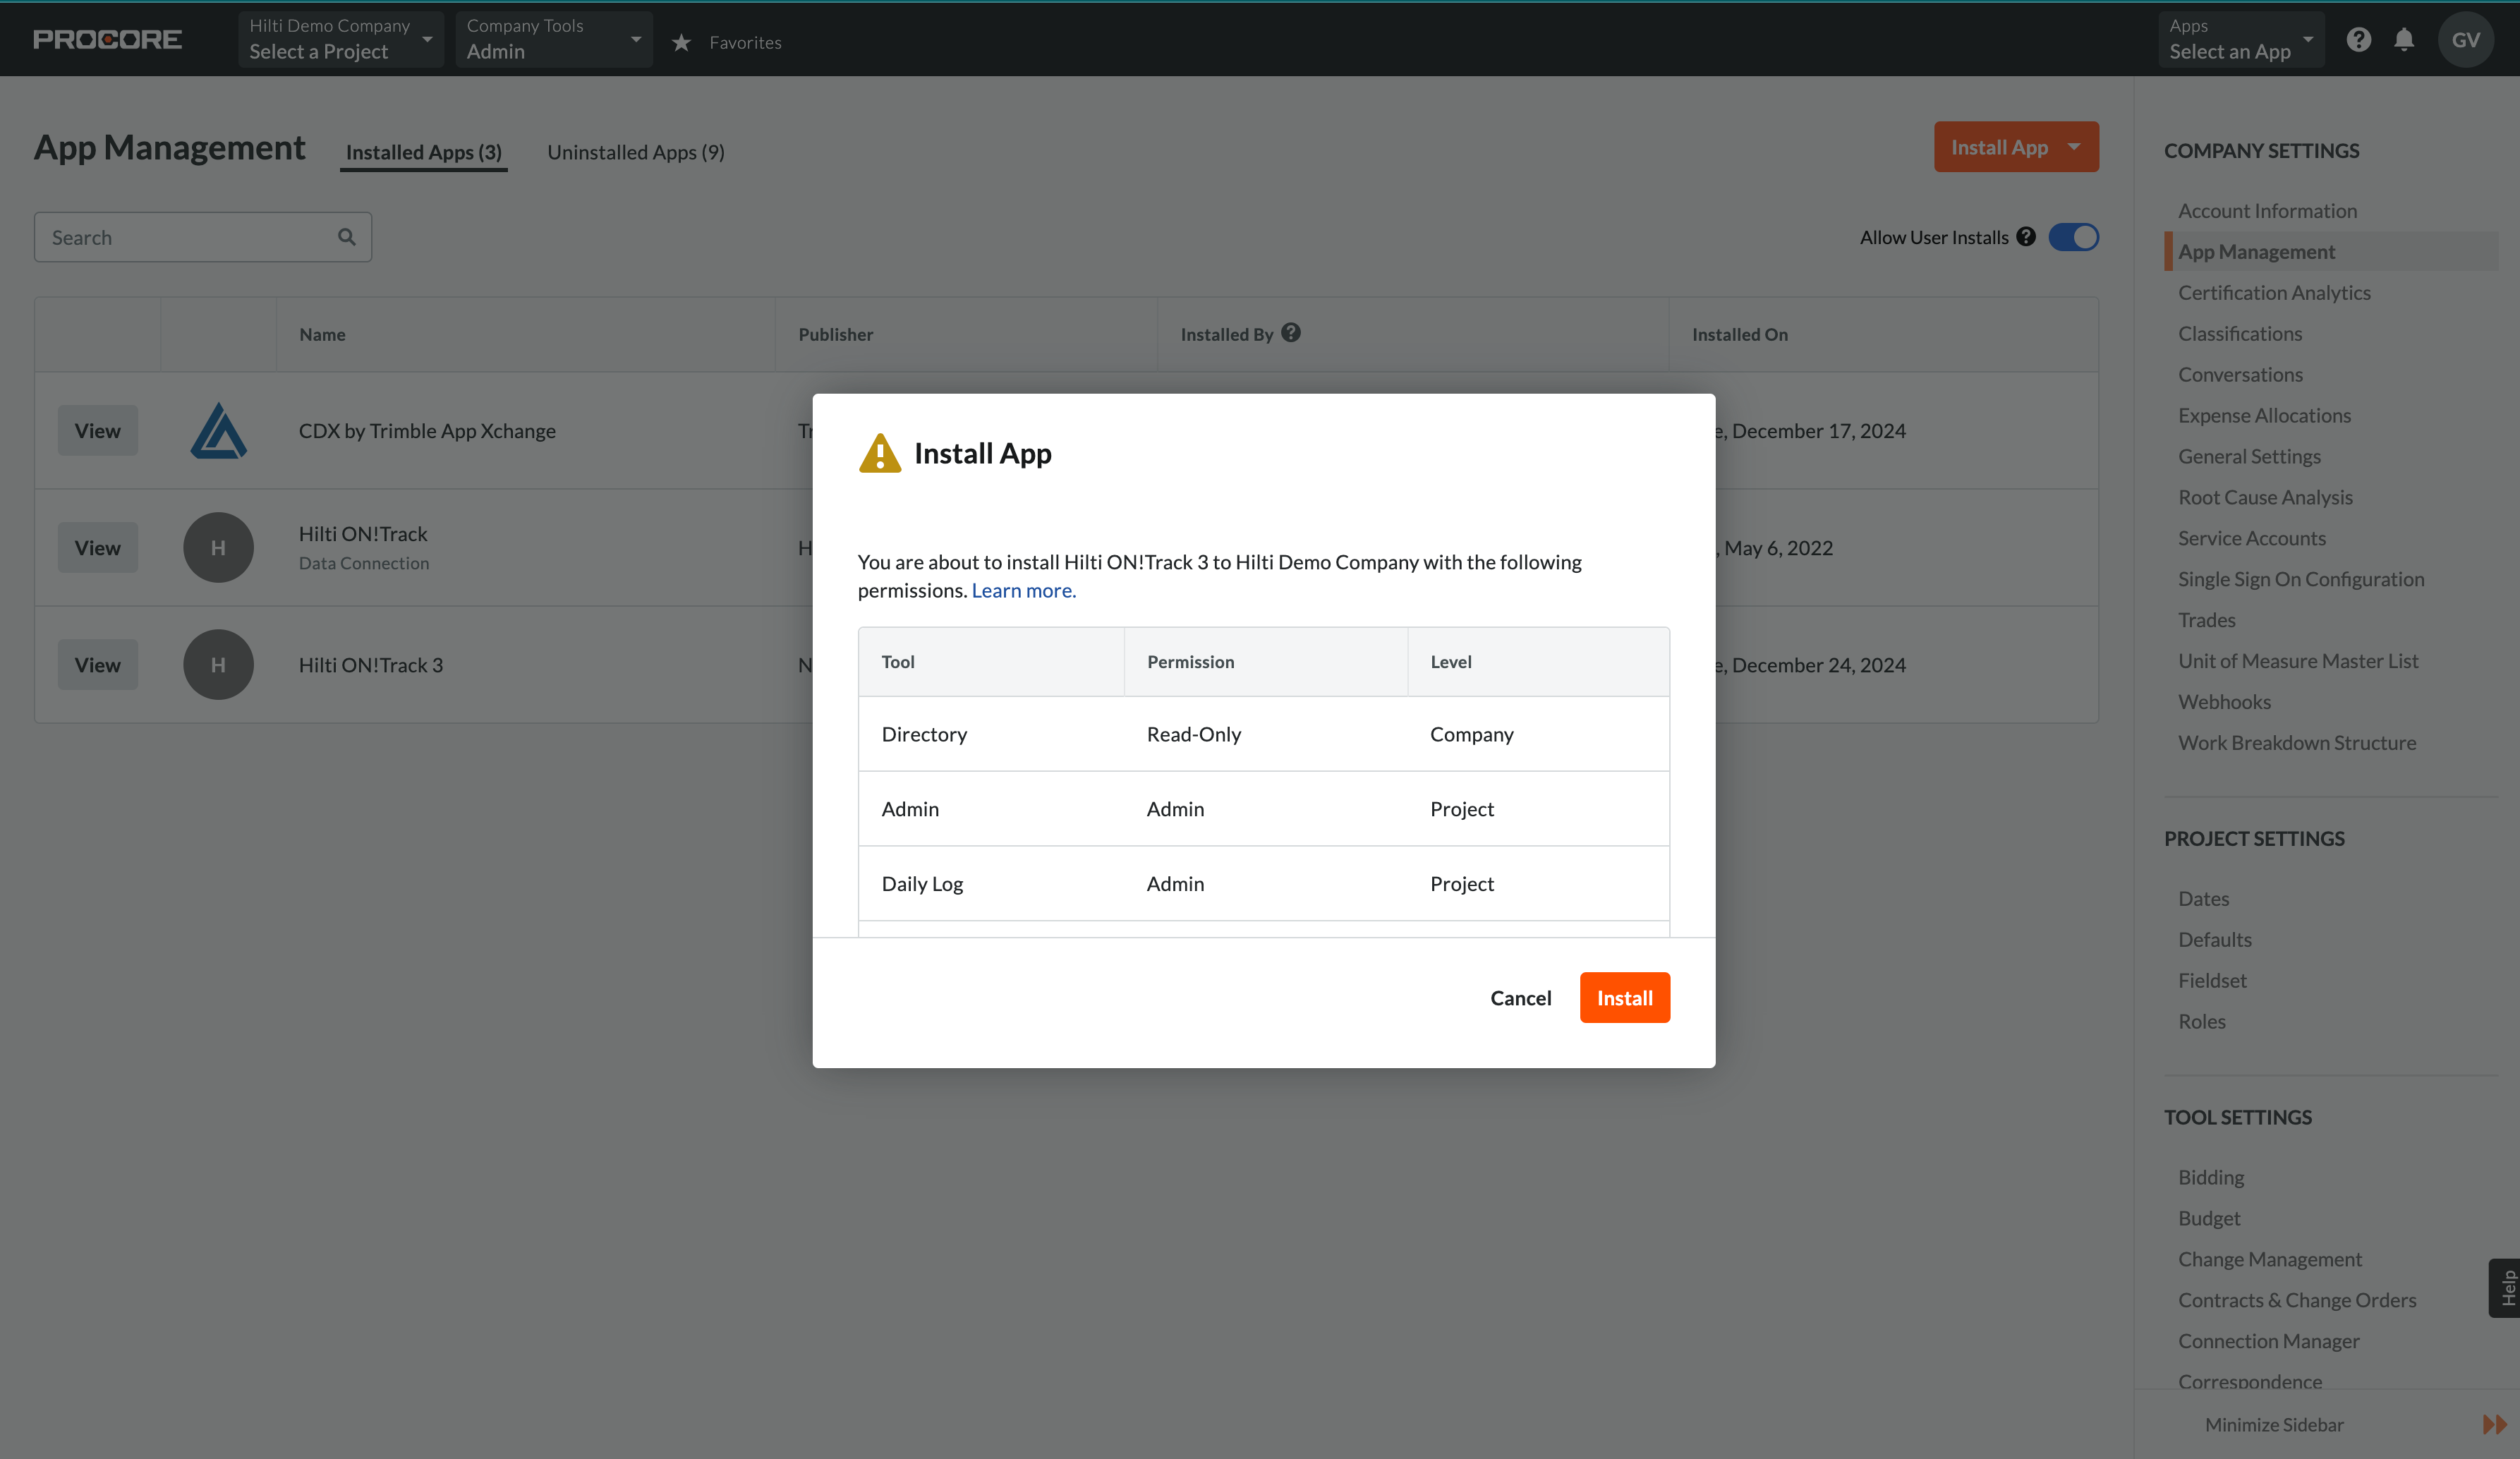Switch to the Installed Apps (3) tab
This screenshot has height=1459, width=2520.
click(424, 152)
